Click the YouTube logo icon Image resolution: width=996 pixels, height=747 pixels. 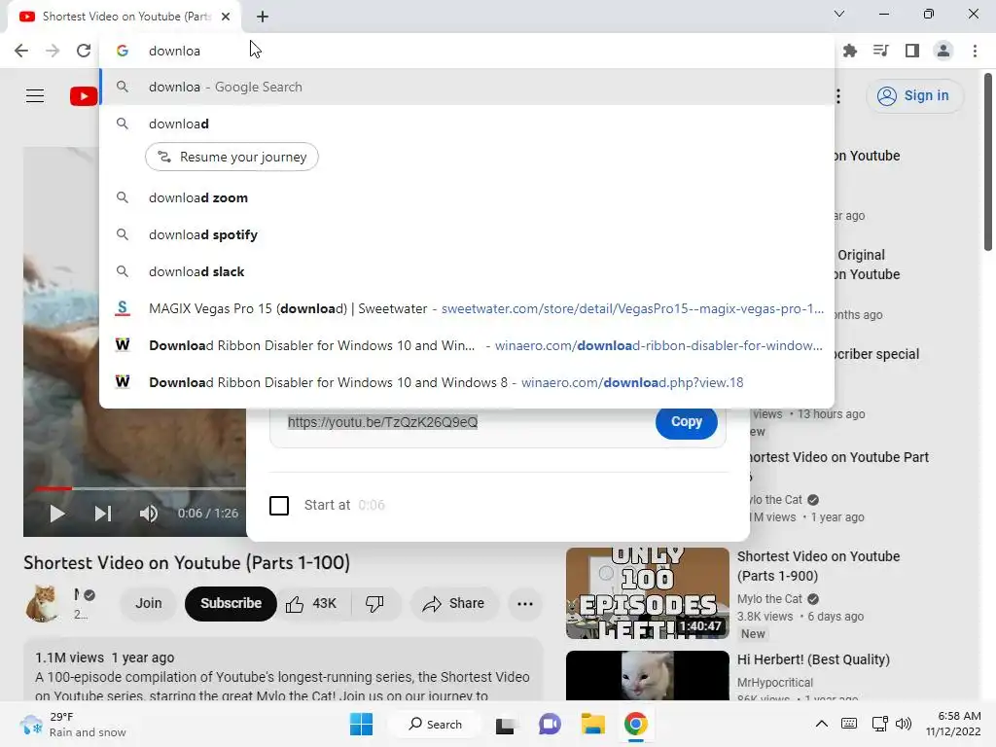pos(84,96)
